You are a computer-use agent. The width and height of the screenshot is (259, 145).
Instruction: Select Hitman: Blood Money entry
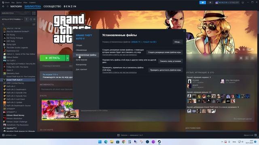pyautogui.click(x=15, y=115)
